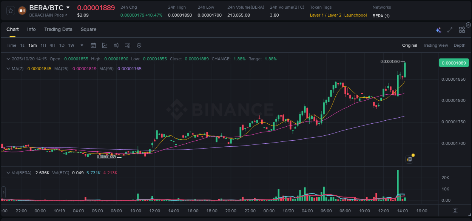Open the widgets grid icon near chart corner
472x221 pixels.
(462, 29)
